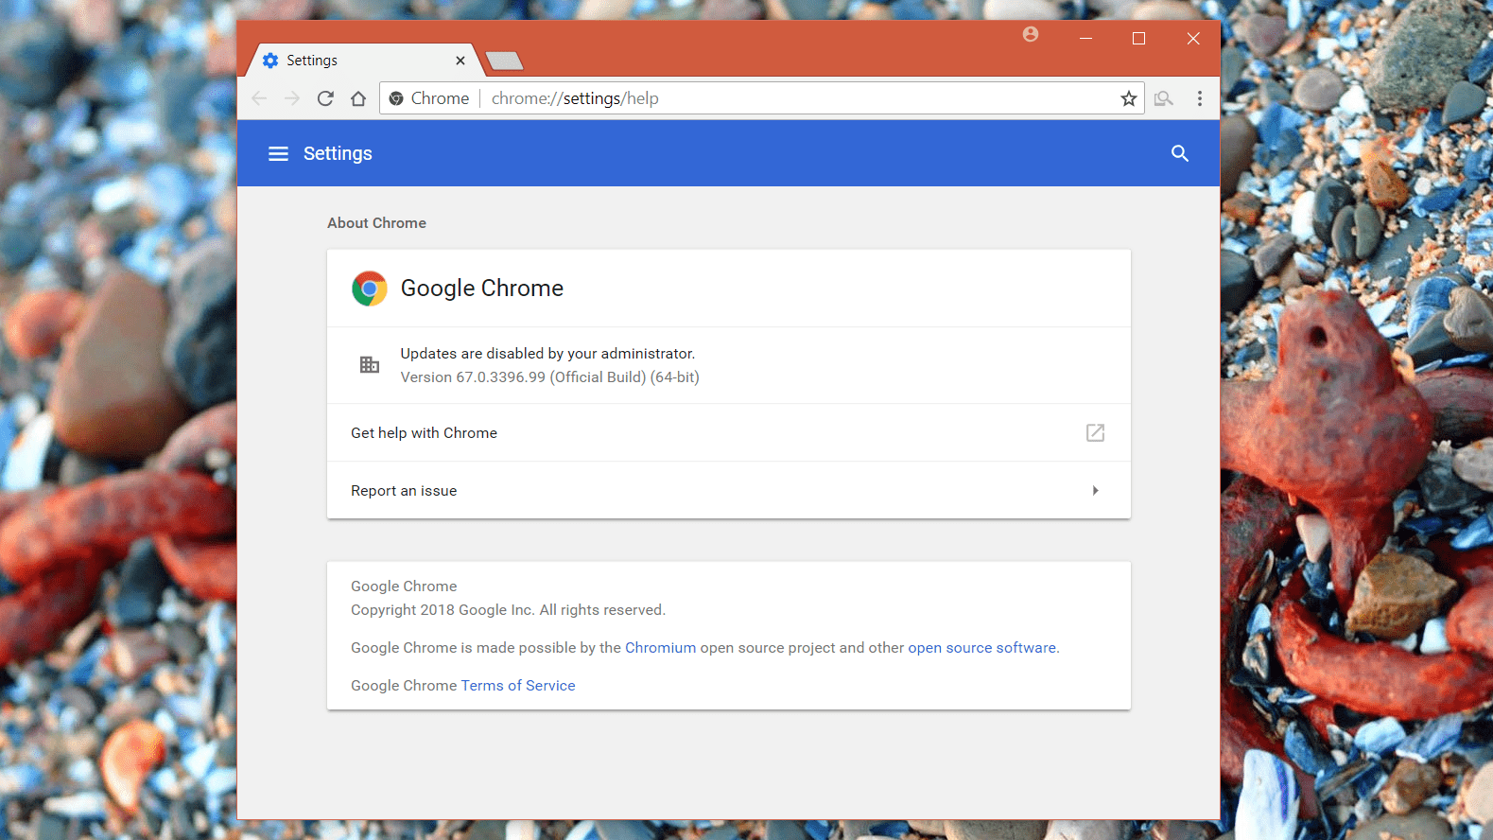Click the Google Chrome logo
This screenshot has height=840, width=1493.
pyautogui.click(x=370, y=289)
